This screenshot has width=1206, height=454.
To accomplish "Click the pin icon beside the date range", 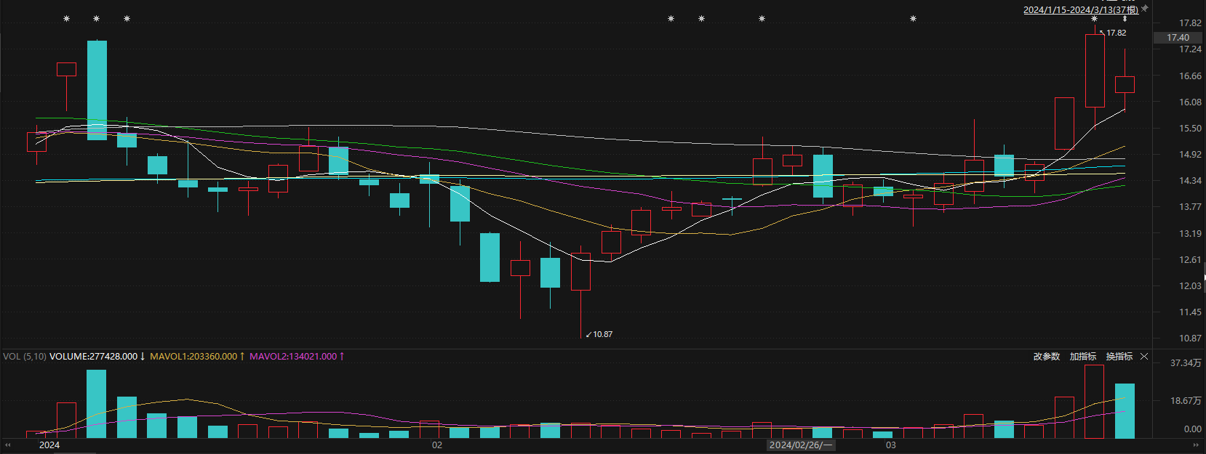I will [x=1144, y=9].
